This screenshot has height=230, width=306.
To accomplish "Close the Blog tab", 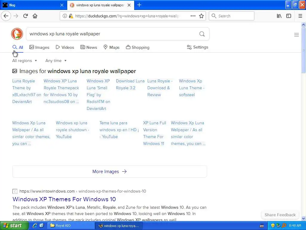I will click(62, 5).
